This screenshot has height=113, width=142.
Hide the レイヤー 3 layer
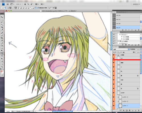pyautogui.click(x=114, y=97)
